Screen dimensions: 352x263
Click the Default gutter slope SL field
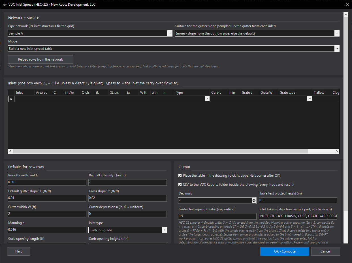click(x=47, y=198)
